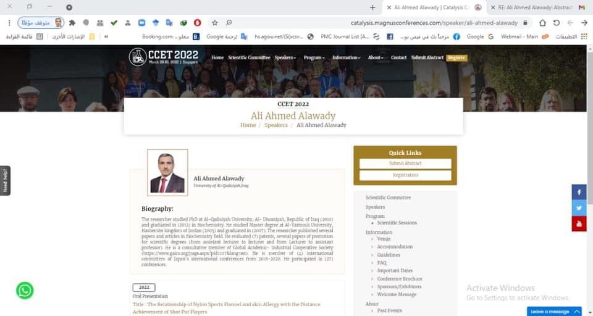Open the YouTube side icon

tap(579, 224)
